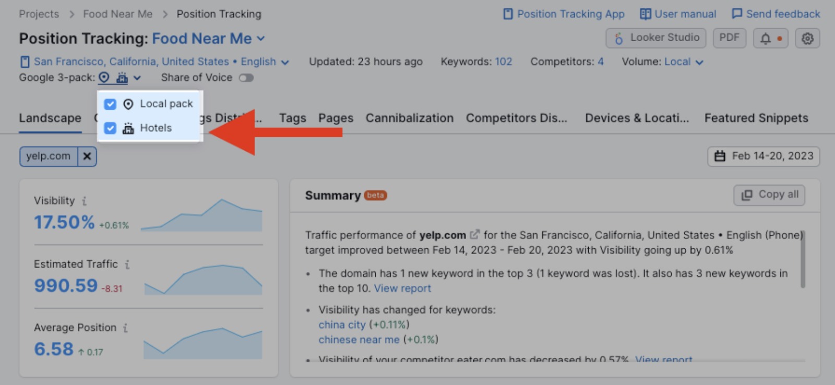Switch to the Pages tab
This screenshot has width=835, height=385.
[336, 118]
